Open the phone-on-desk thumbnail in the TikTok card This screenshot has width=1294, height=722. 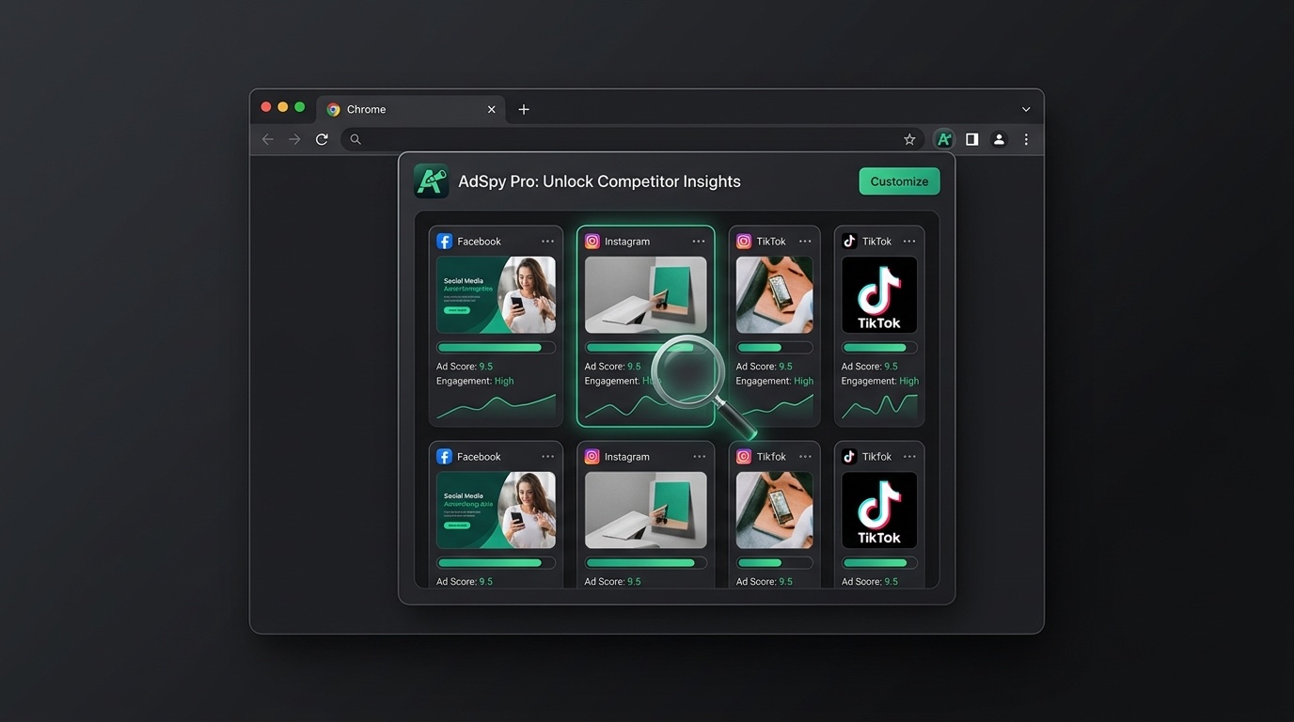pyautogui.click(x=775, y=295)
